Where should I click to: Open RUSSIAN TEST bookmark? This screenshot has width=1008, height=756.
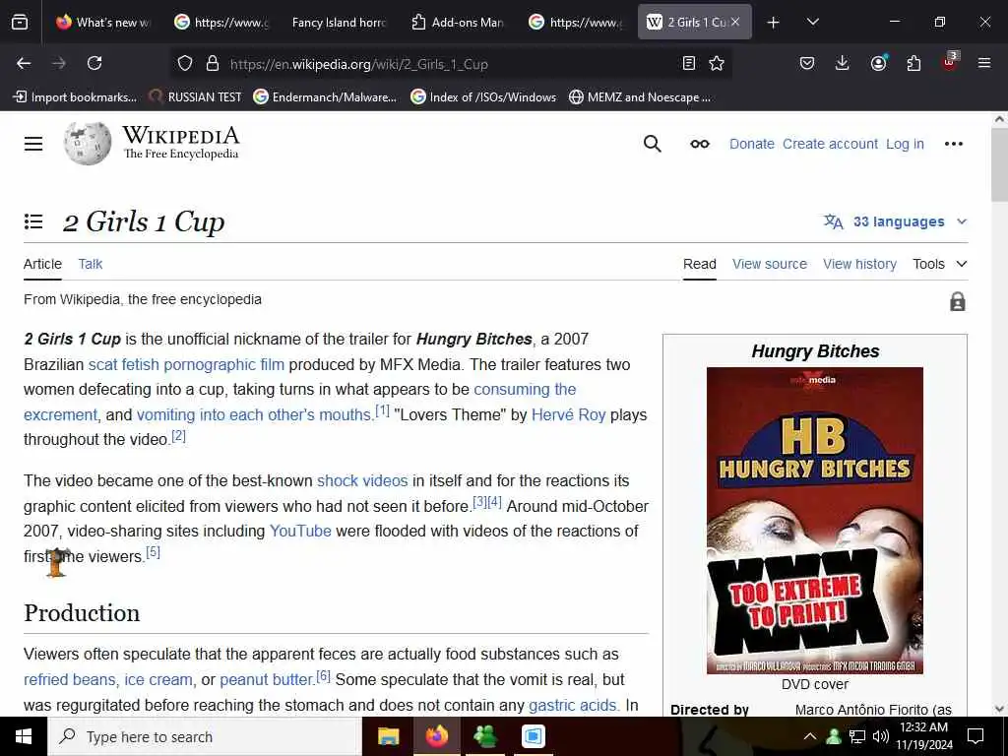point(196,97)
